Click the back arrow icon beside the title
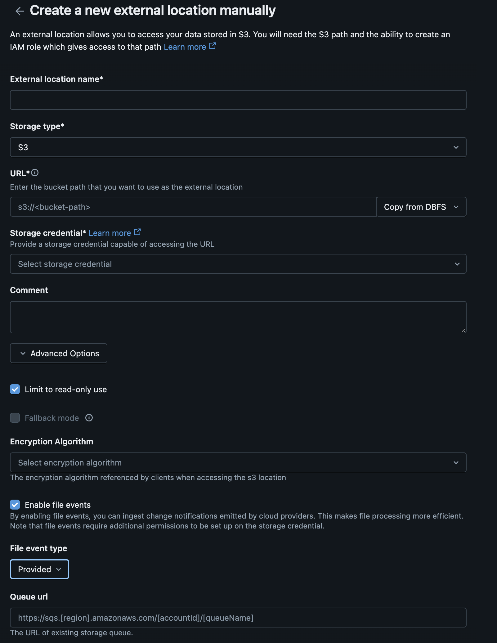Screen dimensions: 497x643 (20, 11)
